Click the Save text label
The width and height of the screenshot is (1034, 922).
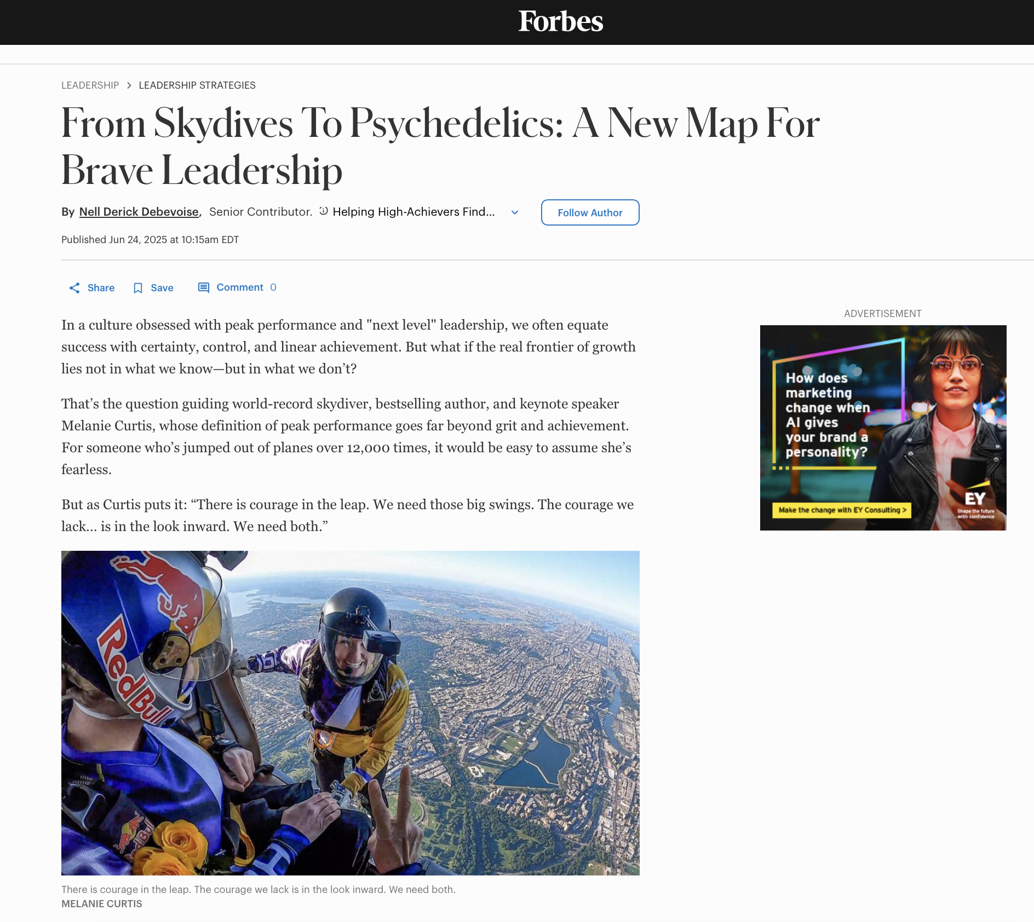pos(162,288)
